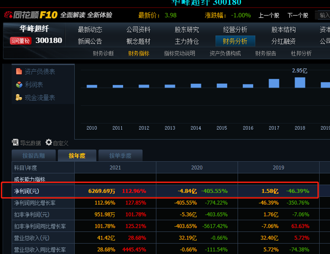330x254 pixels.
Task: Open 股东研究 section
Action: tap(187, 29)
